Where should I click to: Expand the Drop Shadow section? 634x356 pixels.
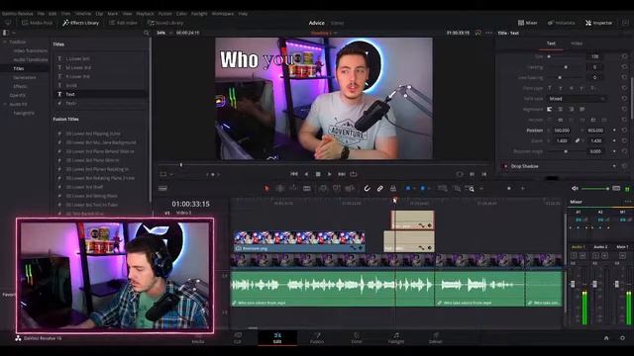524,166
